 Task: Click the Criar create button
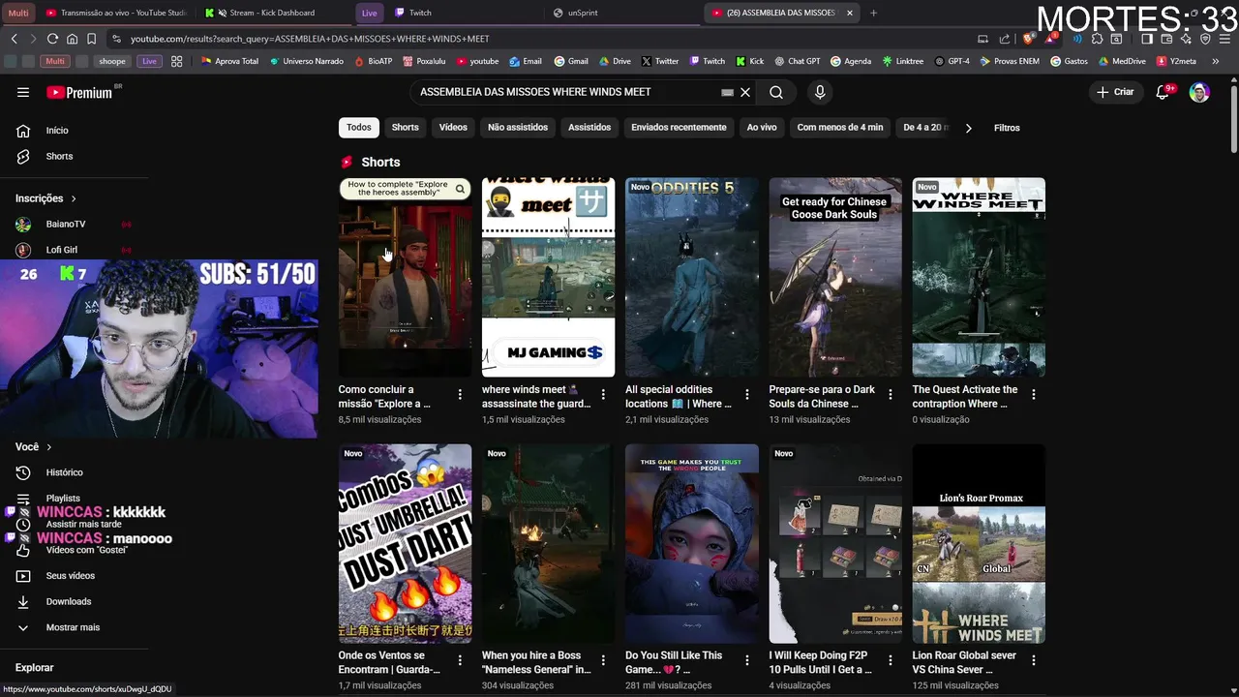click(x=1114, y=92)
